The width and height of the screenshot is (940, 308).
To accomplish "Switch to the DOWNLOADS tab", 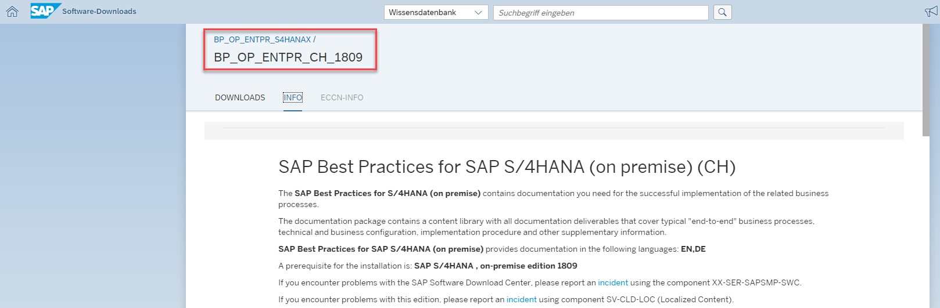I will pos(240,97).
